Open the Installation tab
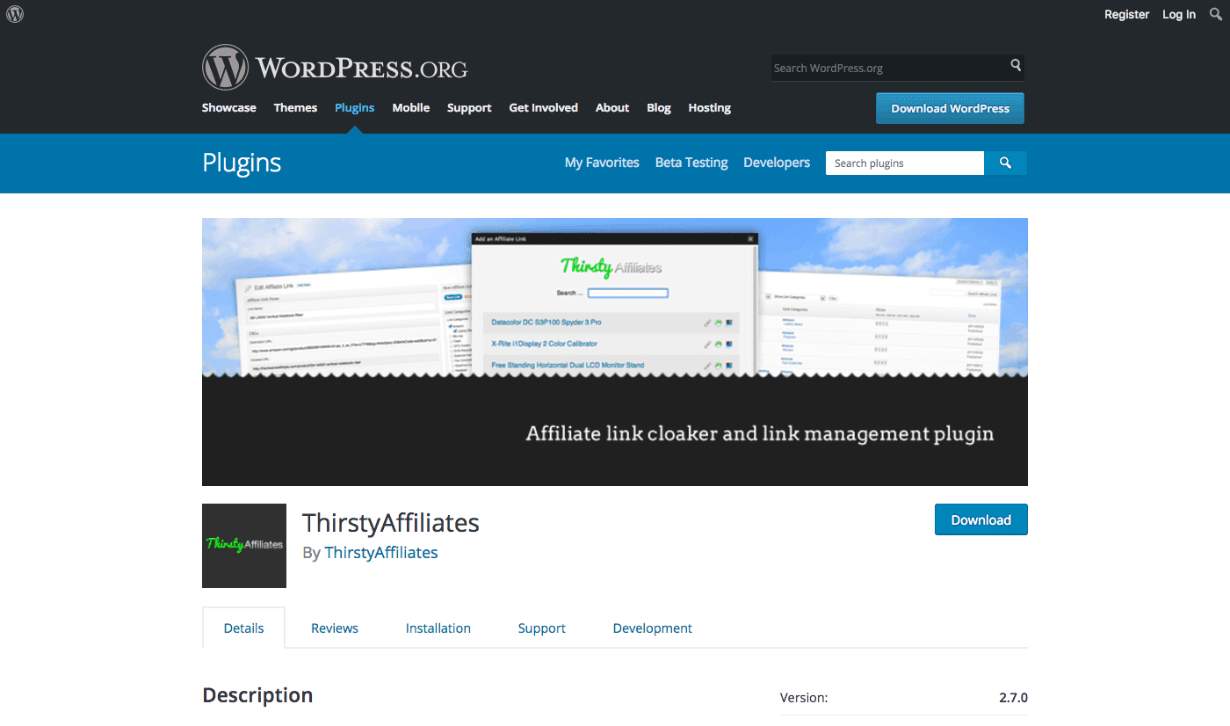The image size is (1230, 726). pos(438,628)
